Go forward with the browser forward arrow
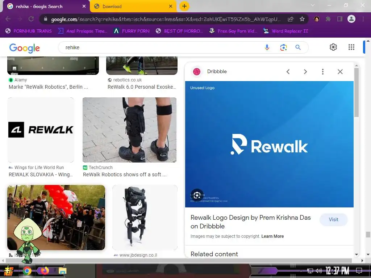This screenshot has height=278, width=371. tap(20, 19)
